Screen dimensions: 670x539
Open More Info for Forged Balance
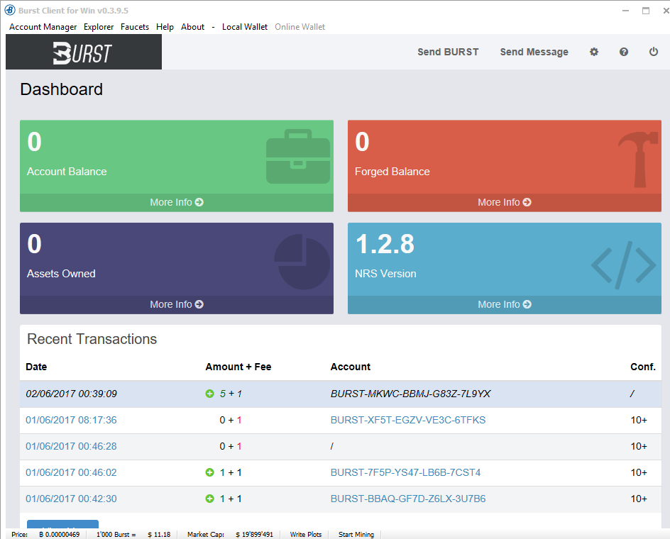pyautogui.click(x=504, y=202)
